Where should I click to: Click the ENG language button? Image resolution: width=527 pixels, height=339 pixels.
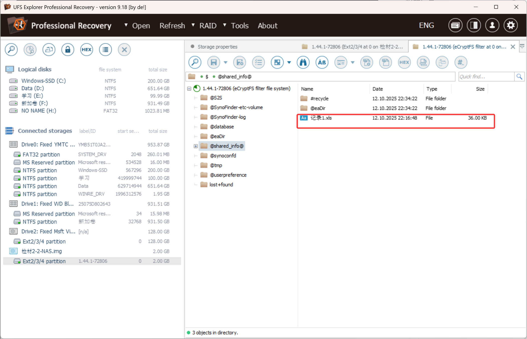tap(426, 25)
